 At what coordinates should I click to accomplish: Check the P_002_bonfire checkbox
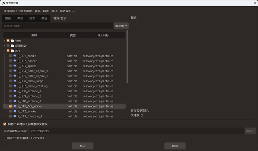click(x=10, y=61)
